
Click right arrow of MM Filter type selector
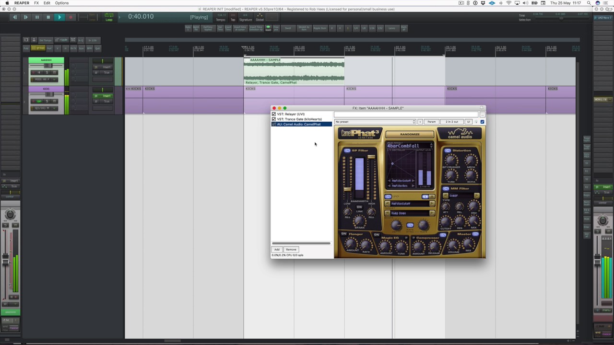point(477,195)
